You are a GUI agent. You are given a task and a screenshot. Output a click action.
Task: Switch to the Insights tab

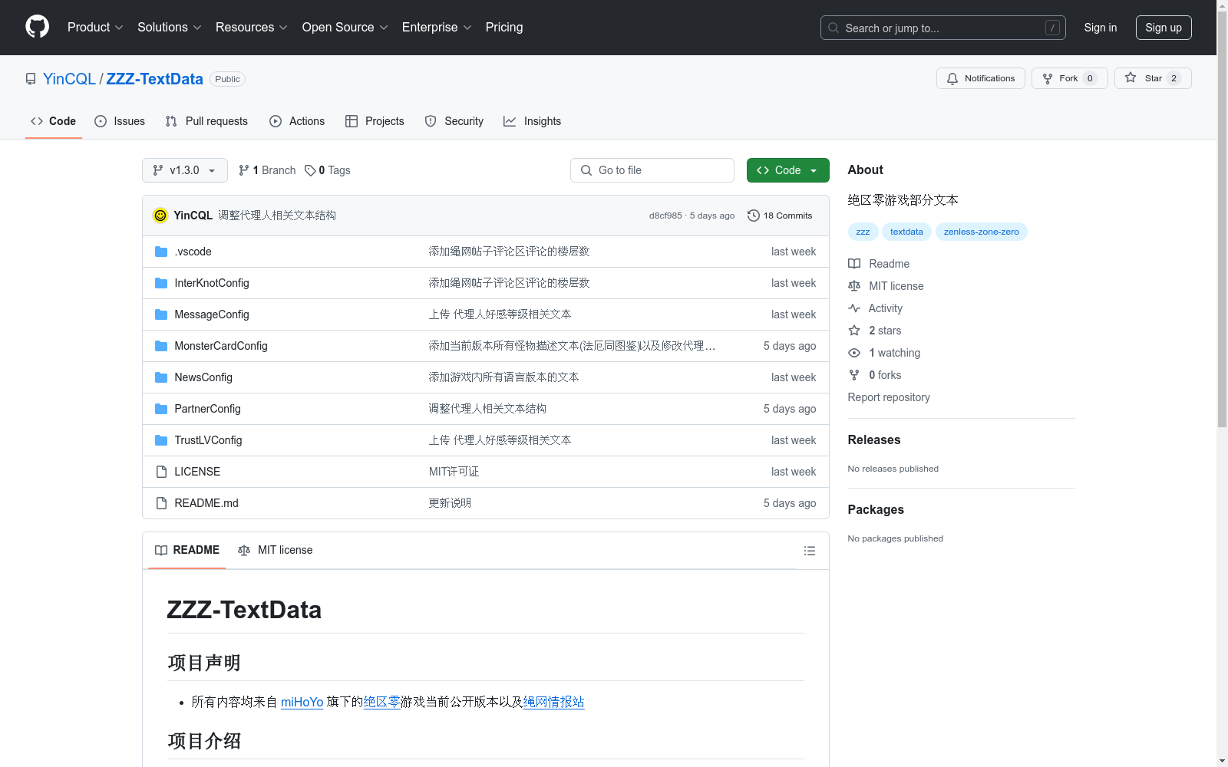point(532,121)
